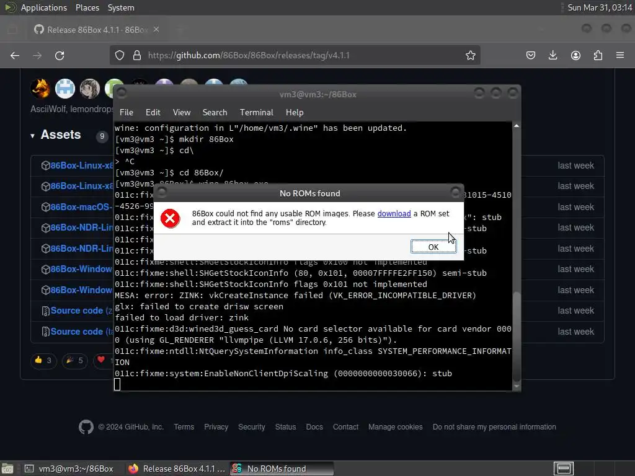Open the System menu in top panel
This screenshot has height=476, width=635.
(121, 7)
